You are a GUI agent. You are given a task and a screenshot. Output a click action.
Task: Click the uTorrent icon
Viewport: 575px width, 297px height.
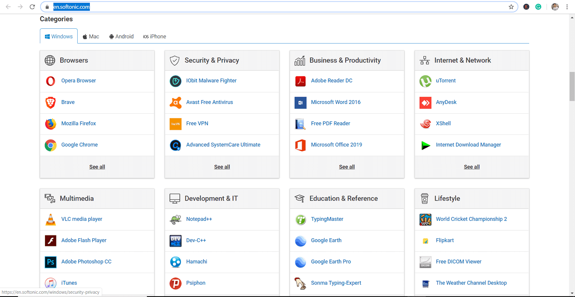425,81
